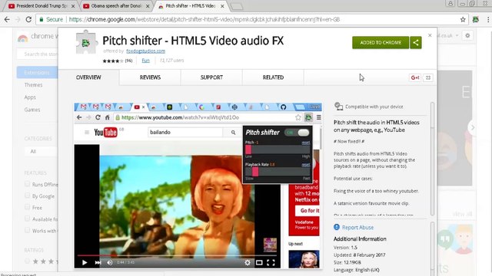Open the Reviews tab
The image size is (492, 276).
point(150,77)
